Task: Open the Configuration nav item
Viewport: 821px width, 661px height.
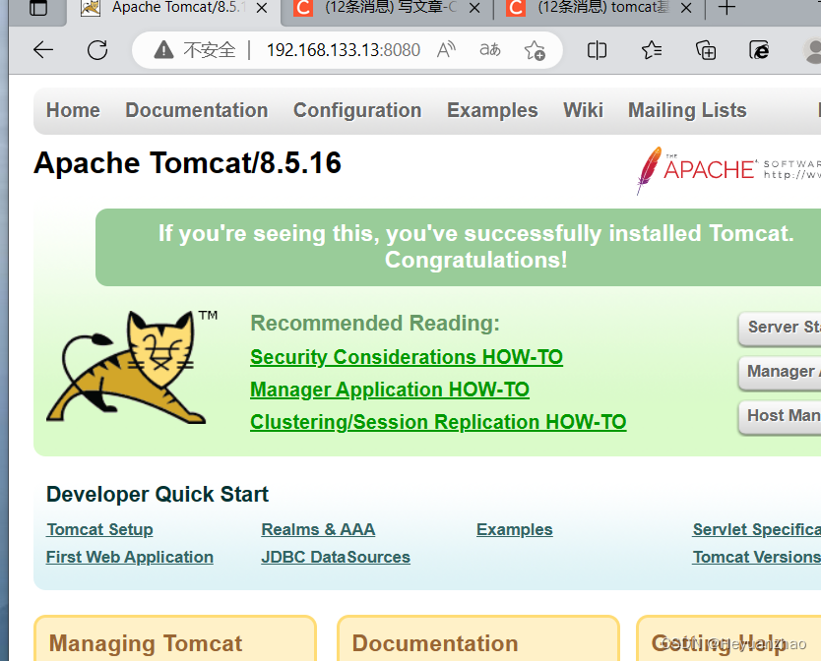Action: (x=357, y=110)
